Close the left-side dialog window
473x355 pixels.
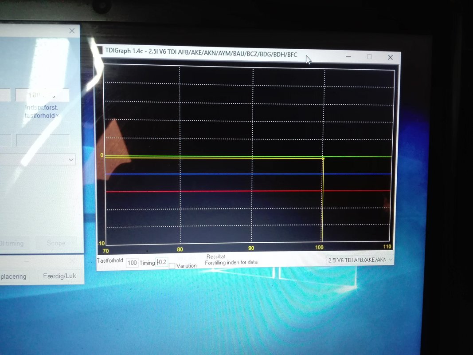tap(72, 31)
